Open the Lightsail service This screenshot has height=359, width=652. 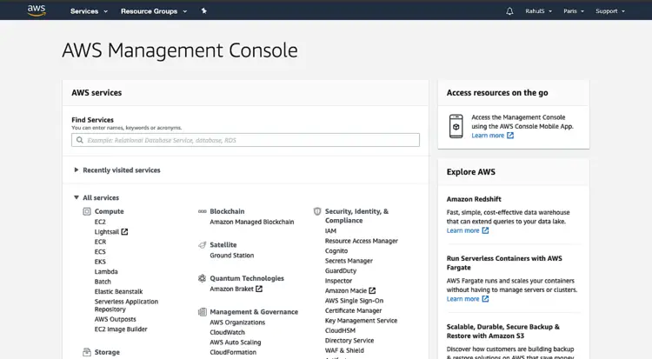point(106,232)
